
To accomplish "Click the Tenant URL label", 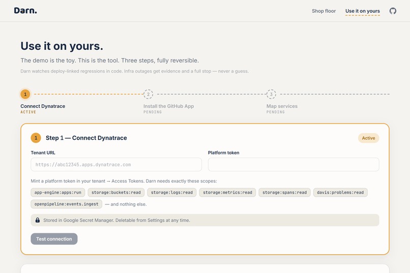I will click(43, 153).
